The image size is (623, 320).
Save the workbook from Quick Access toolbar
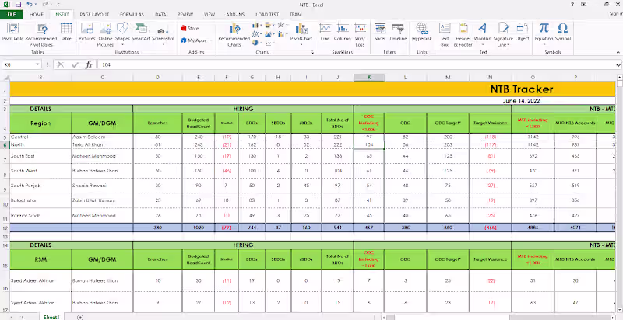pyautogui.click(x=18, y=5)
